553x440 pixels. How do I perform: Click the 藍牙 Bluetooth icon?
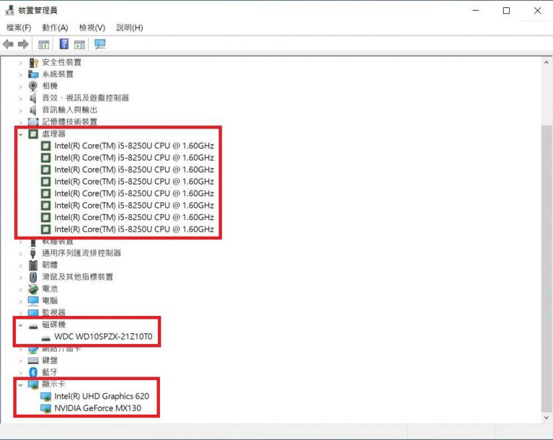point(33,372)
